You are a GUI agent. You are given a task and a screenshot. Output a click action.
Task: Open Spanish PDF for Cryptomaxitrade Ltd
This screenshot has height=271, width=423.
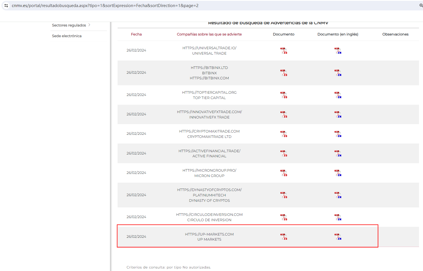coord(284,134)
